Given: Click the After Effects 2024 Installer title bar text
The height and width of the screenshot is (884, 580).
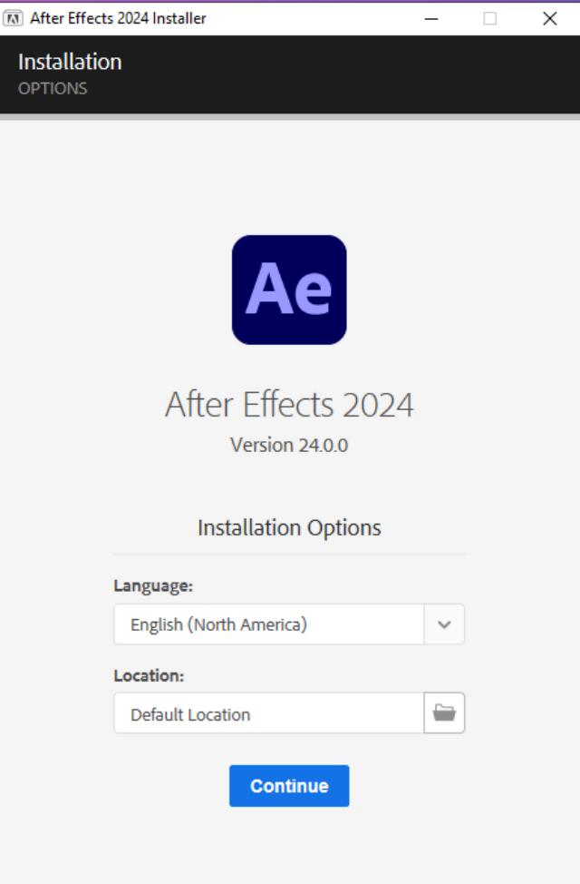Looking at the screenshot, I should pyautogui.click(x=118, y=18).
